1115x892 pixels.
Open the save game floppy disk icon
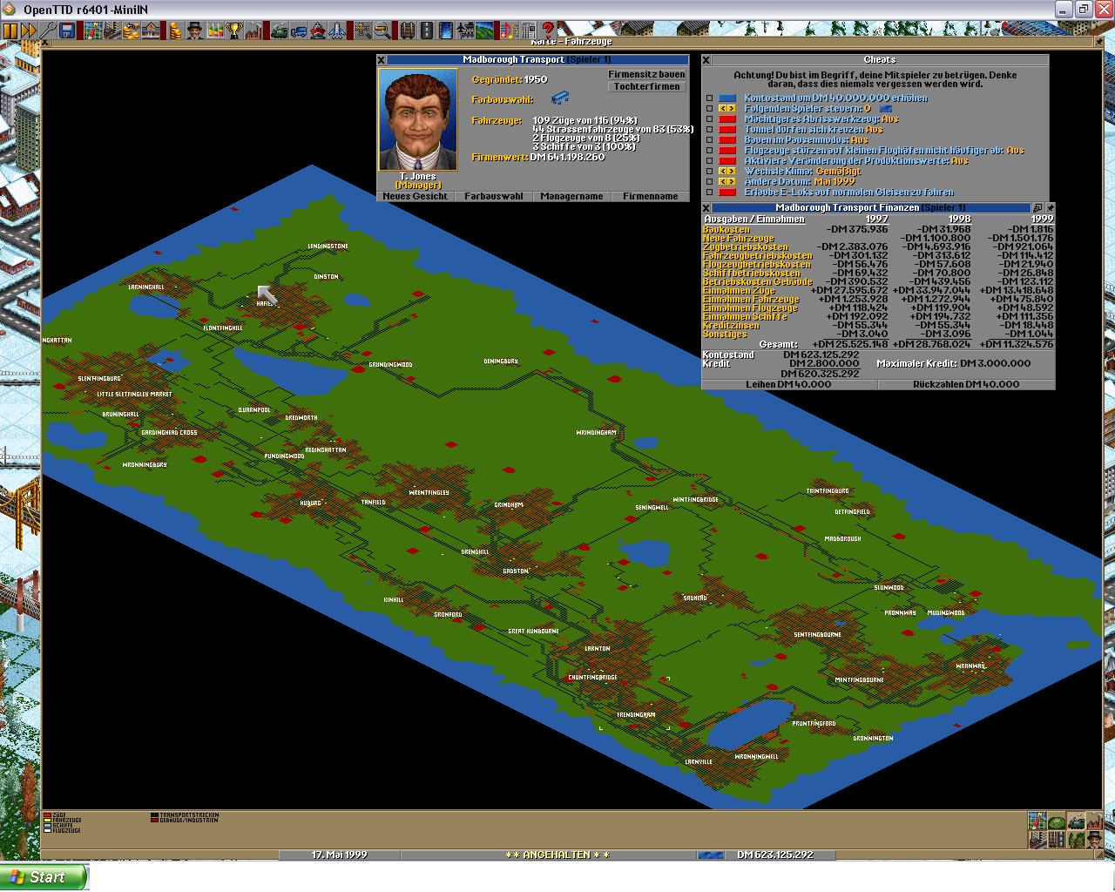click(67, 30)
